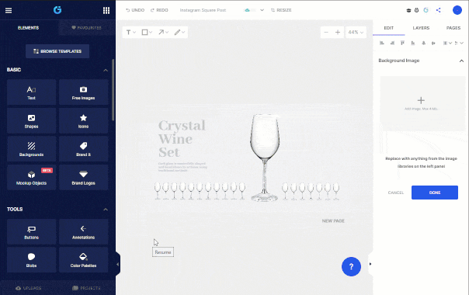Switch to the Layers tab
Screen dimensions: 469x295
click(x=421, y=28)
